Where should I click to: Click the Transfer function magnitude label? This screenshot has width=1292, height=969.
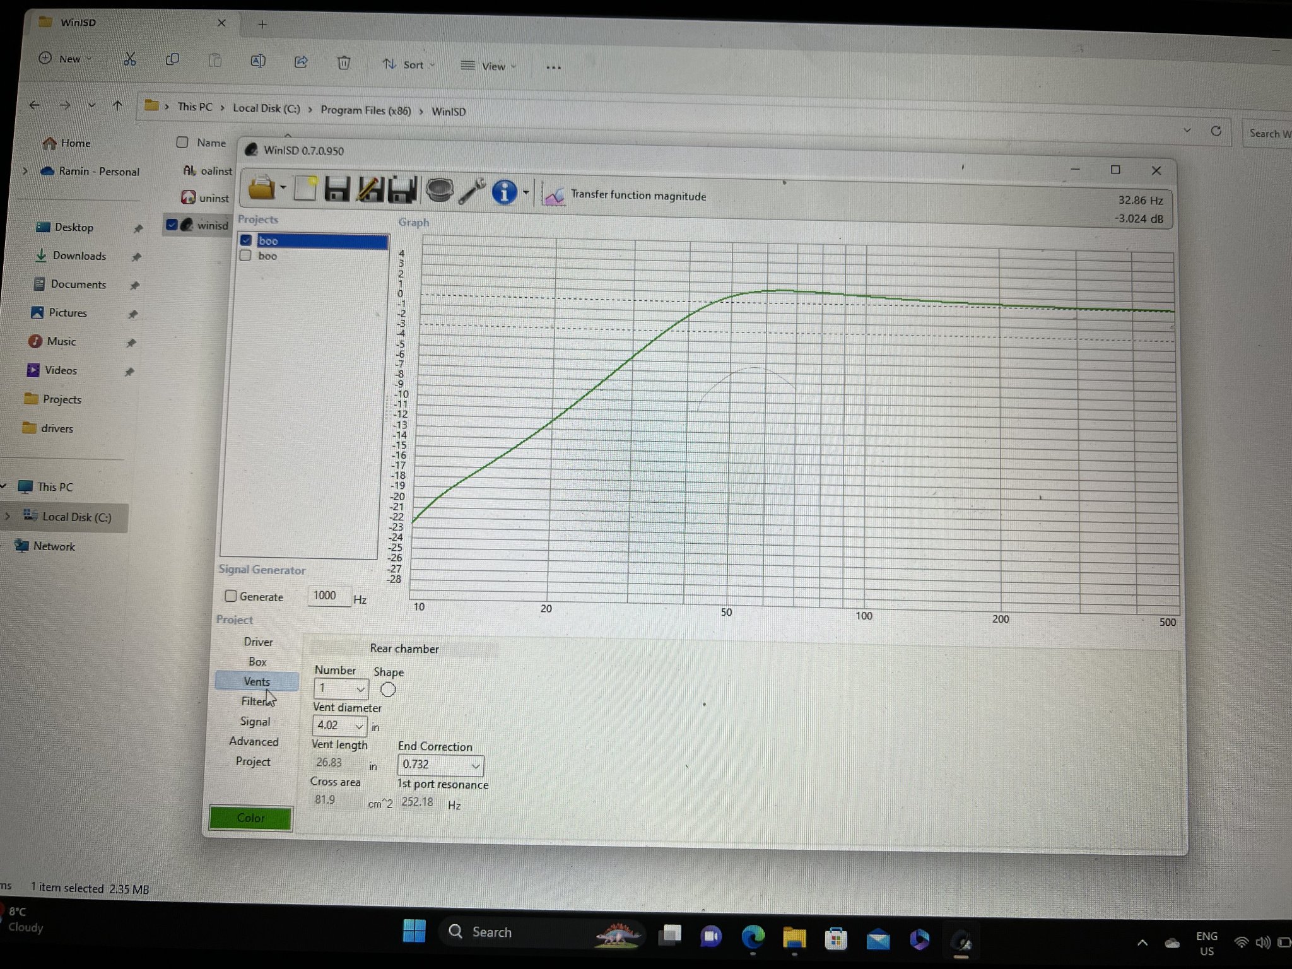click(638, 196)
